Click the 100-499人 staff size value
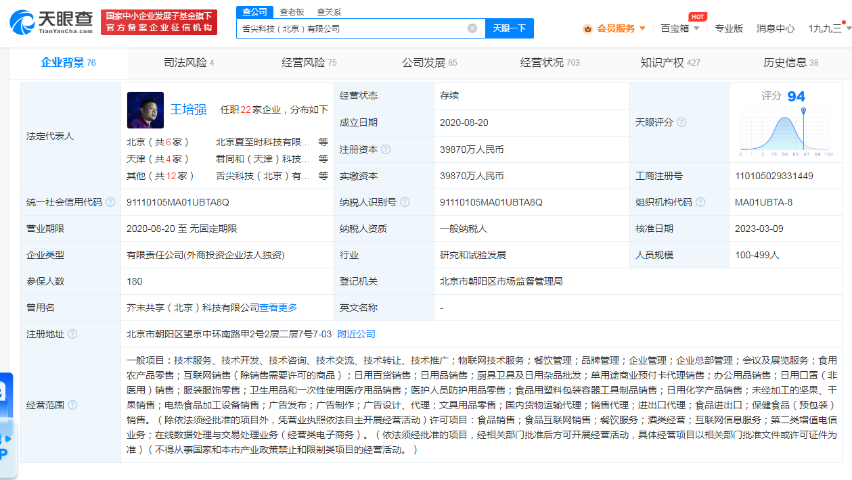This screenshot has height=480, width=852. coord(757,255)
